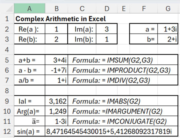This screenshot has width=180, height=138.
Task: Select entire column C via header
Action: coord(82,9)
